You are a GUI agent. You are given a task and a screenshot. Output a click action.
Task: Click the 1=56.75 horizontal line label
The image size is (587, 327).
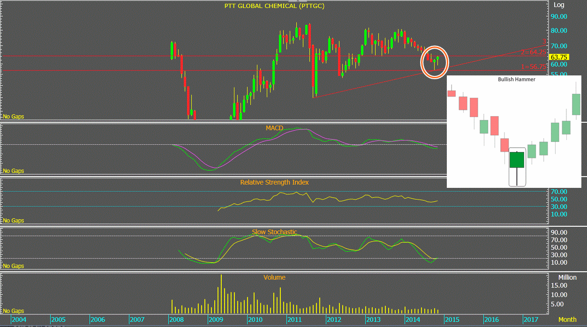[533, 67]
